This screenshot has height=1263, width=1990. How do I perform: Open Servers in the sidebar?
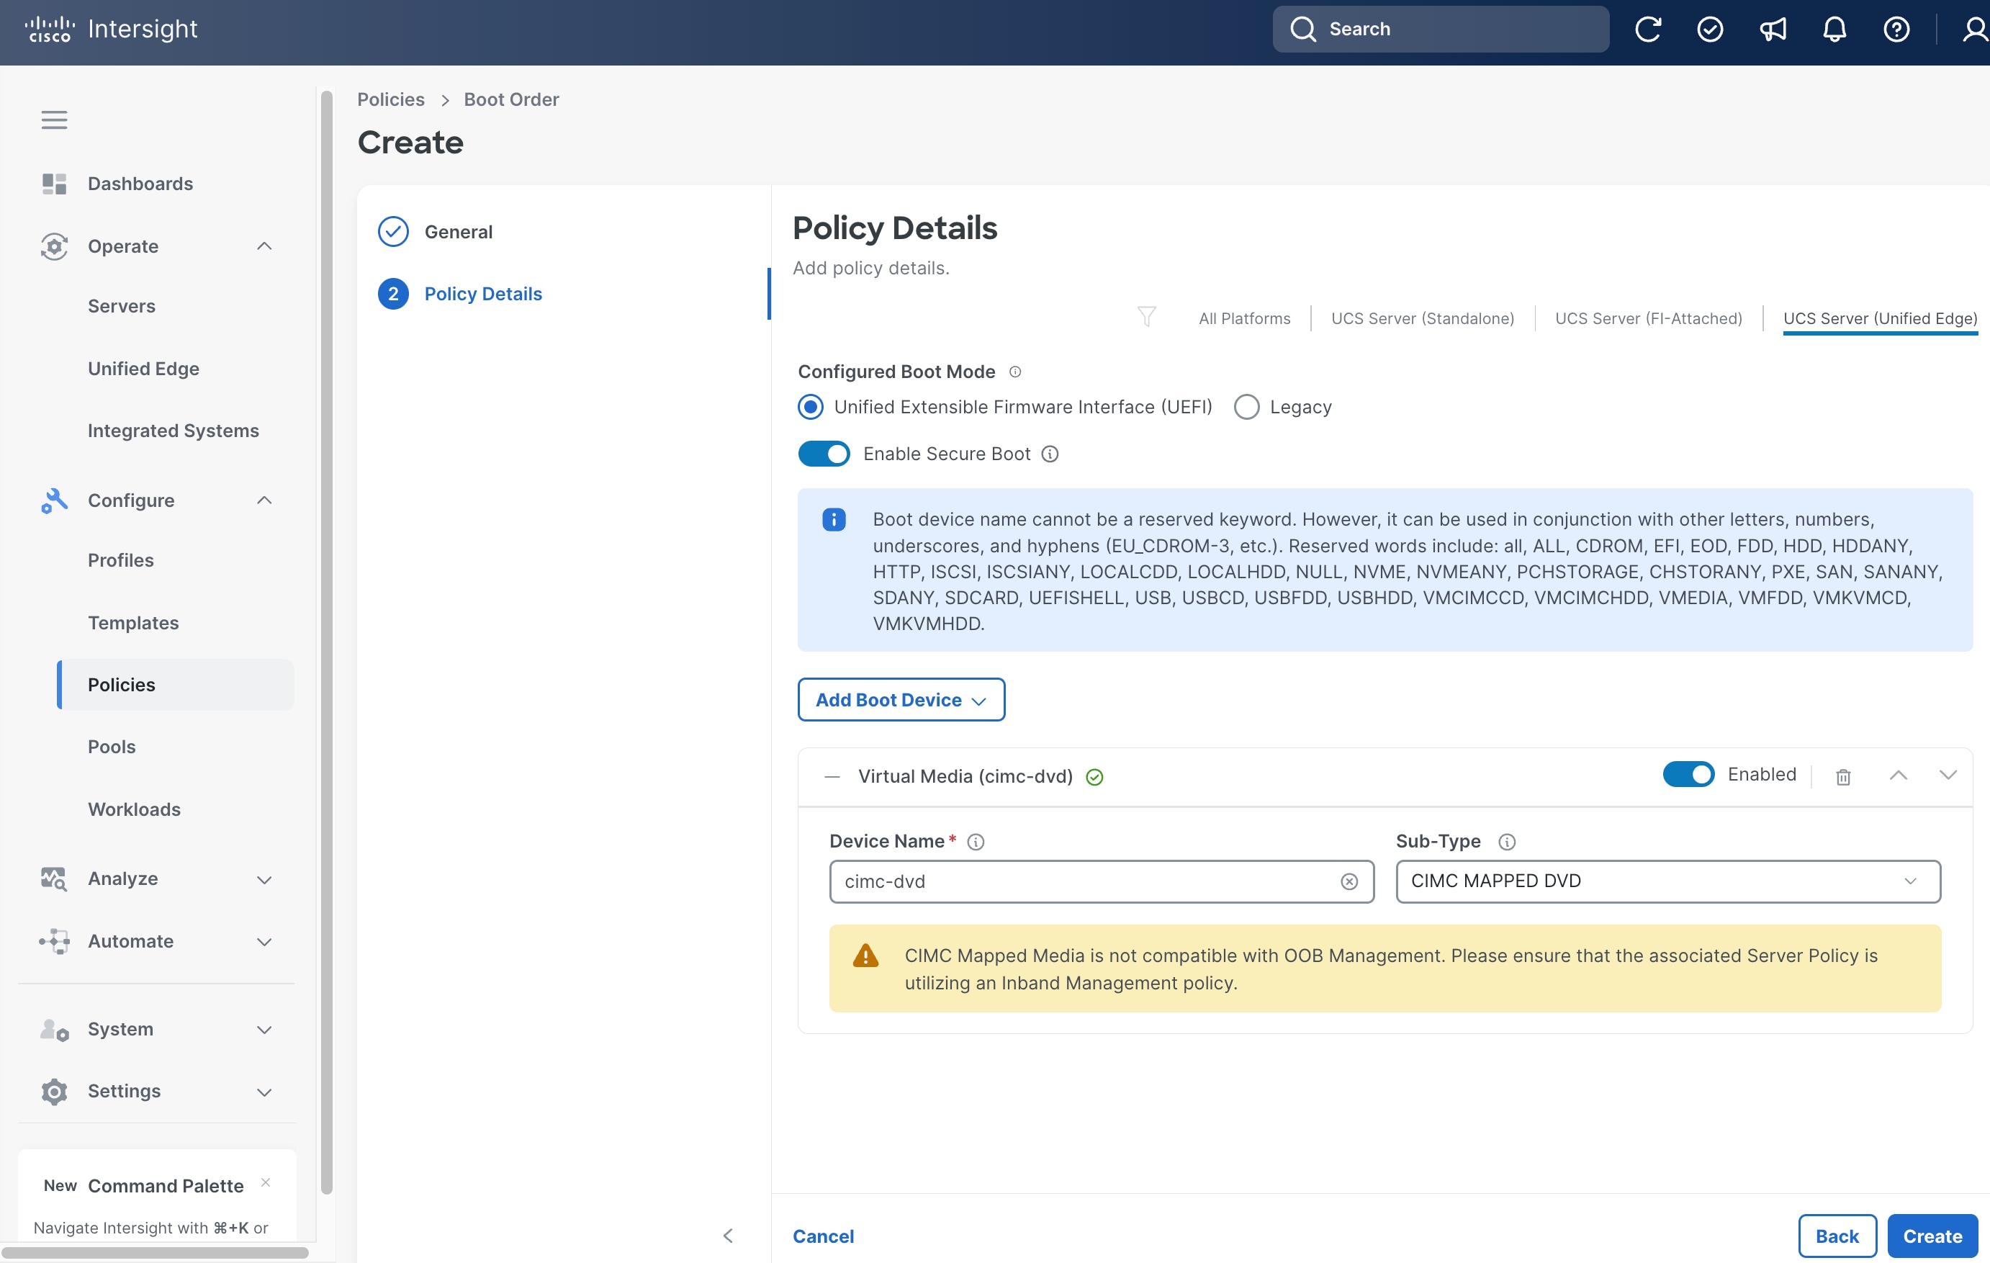pos(122,306)
